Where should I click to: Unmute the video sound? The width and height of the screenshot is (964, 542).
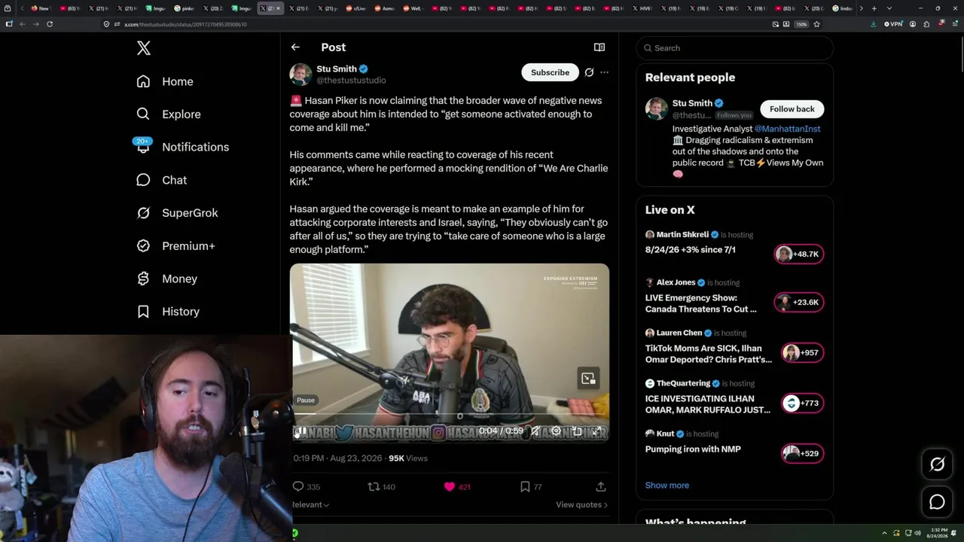click(x=535, y=431)
